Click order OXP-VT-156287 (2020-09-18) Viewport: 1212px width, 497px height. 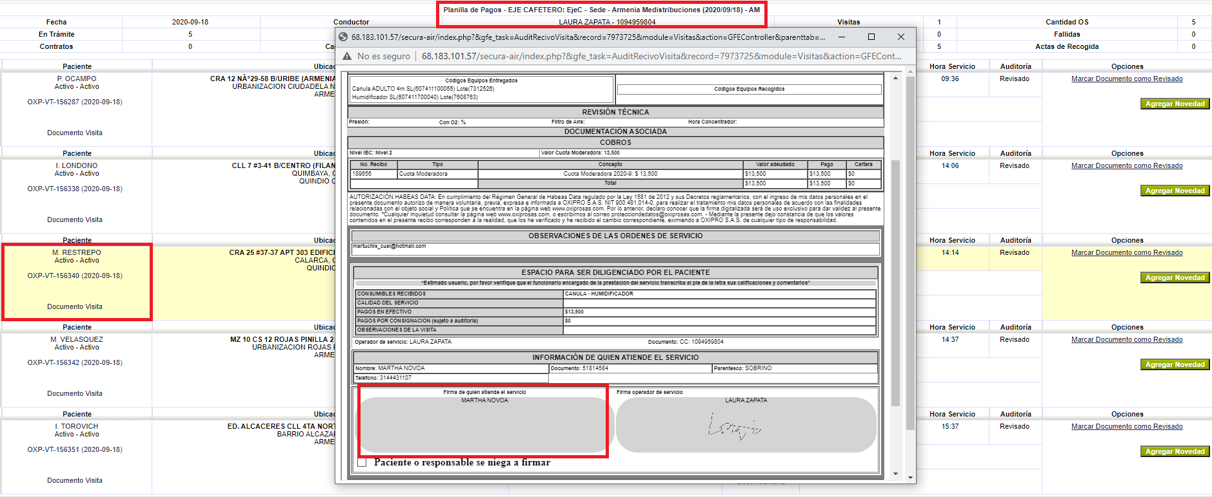tap(75, 102)
